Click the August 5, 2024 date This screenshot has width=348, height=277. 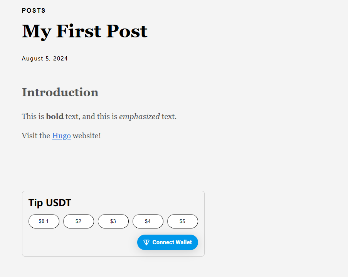coord(45,58)
